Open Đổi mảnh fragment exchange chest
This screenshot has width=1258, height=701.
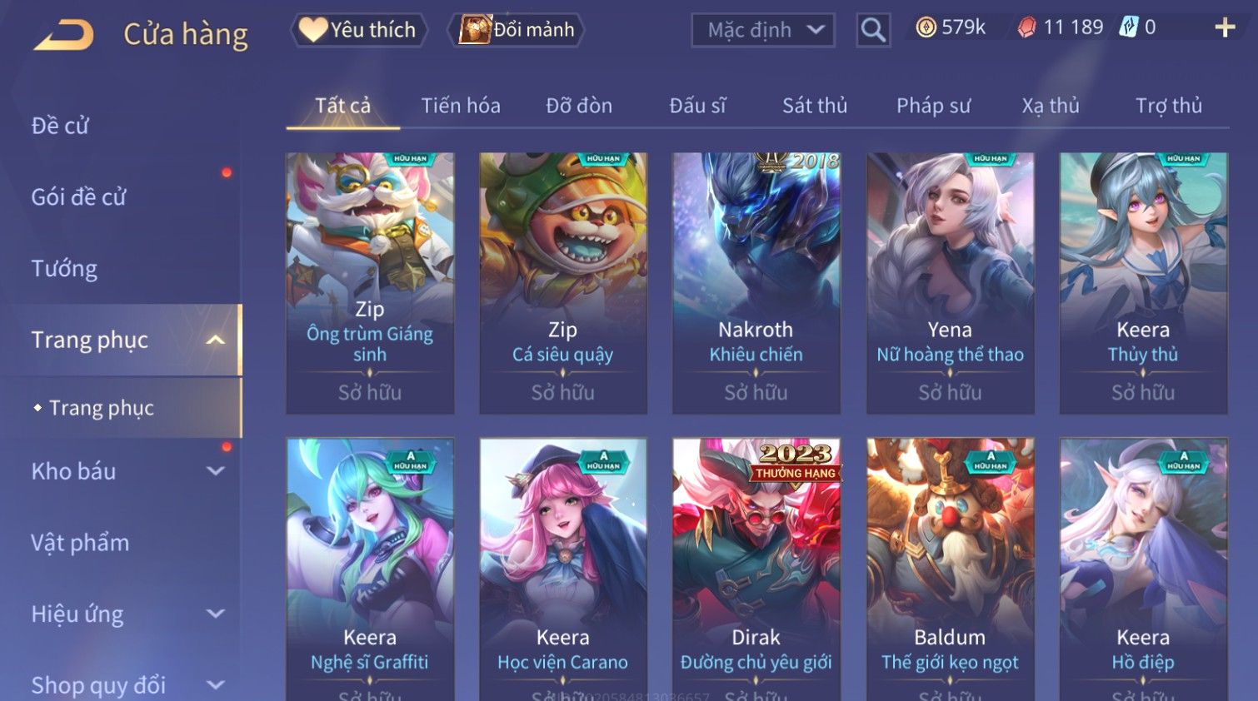pos(517,30)
